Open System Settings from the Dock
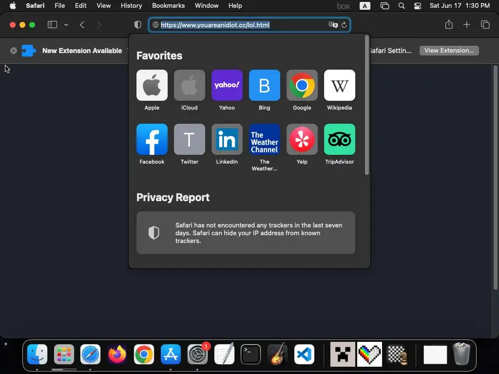Viewport: 499px width, 374px height. coord(197,355)
